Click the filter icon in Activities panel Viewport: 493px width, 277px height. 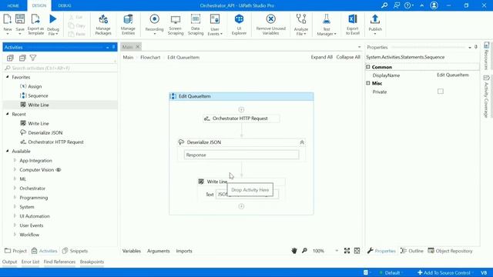point(33,58)
